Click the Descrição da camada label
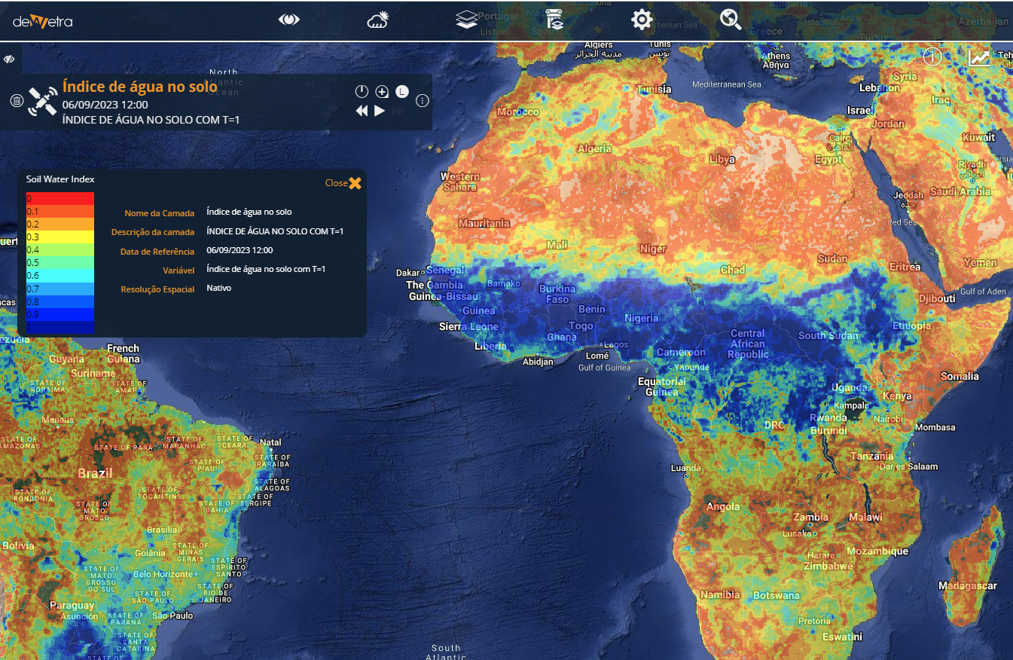1013x660 pixels. coord(153,232)
